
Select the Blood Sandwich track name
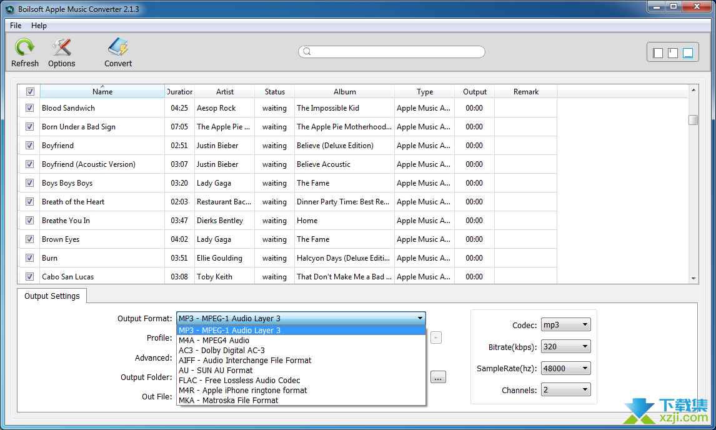69,108
